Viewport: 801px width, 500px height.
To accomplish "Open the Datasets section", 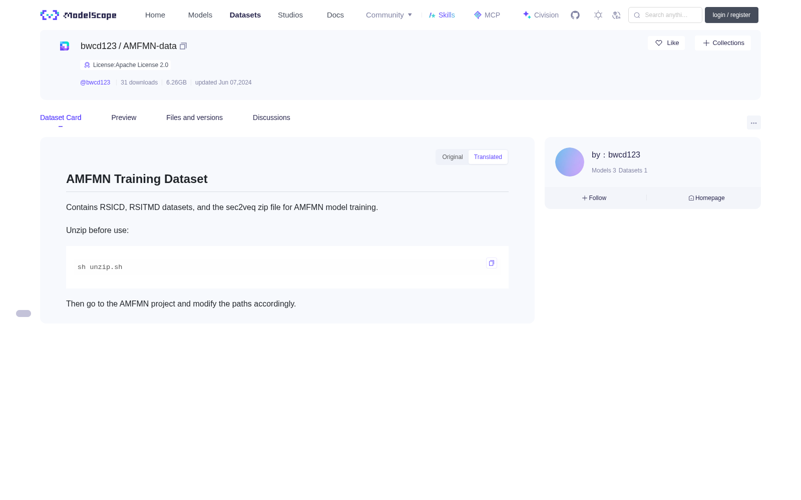I will click(x=245, y=15).
